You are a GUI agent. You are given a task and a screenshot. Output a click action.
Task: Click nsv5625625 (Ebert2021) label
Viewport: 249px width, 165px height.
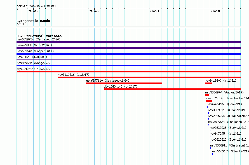tap(228, 139)
